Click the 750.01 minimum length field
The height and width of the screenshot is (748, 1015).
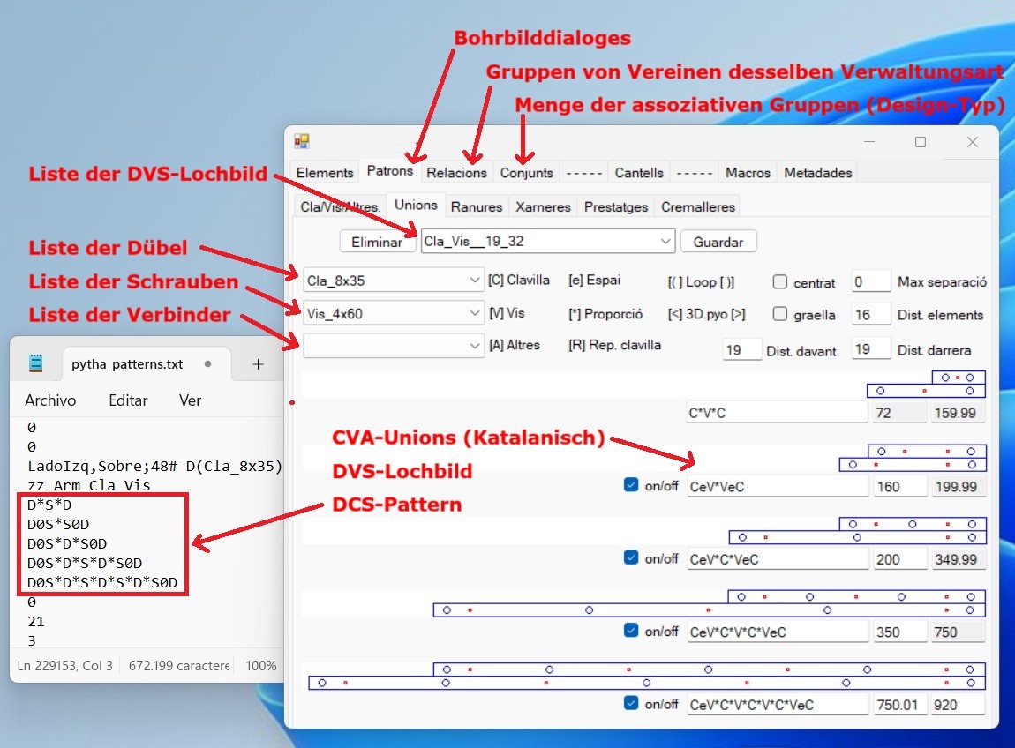click(899, 705)
